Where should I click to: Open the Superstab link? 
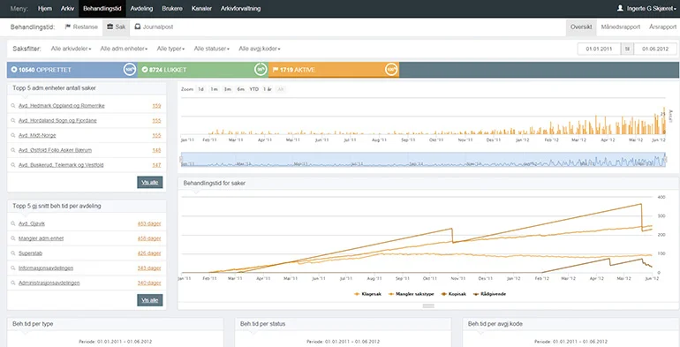click(30, 253)
